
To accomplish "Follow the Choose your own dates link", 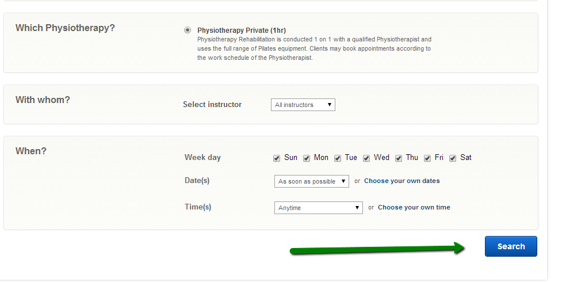I will click(402, 181).
